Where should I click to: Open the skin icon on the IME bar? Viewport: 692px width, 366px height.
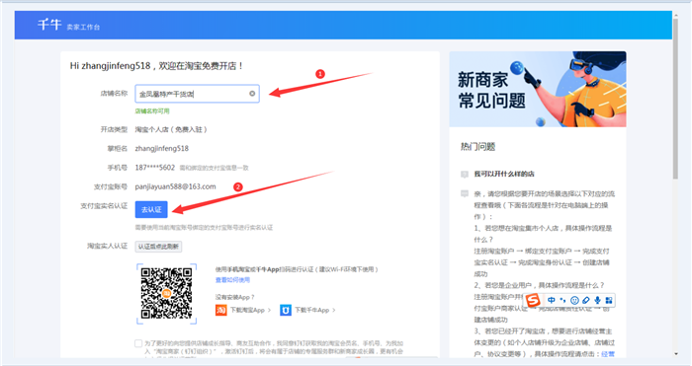coord(586,300)
